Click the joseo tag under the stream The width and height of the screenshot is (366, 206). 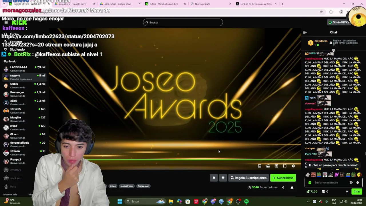point(113,186)
